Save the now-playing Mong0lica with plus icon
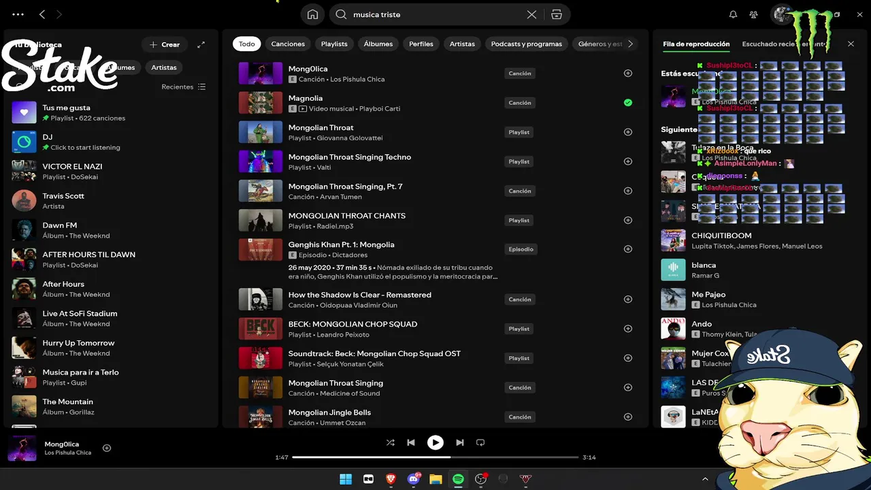871x490 pixels. (107, 448)
